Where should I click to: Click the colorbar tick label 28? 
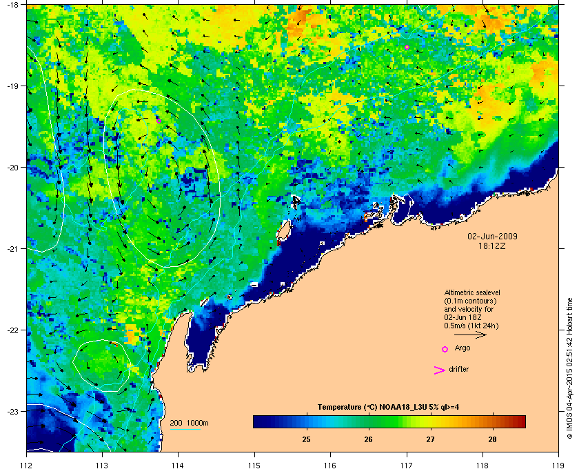click(x=492, y=440)
